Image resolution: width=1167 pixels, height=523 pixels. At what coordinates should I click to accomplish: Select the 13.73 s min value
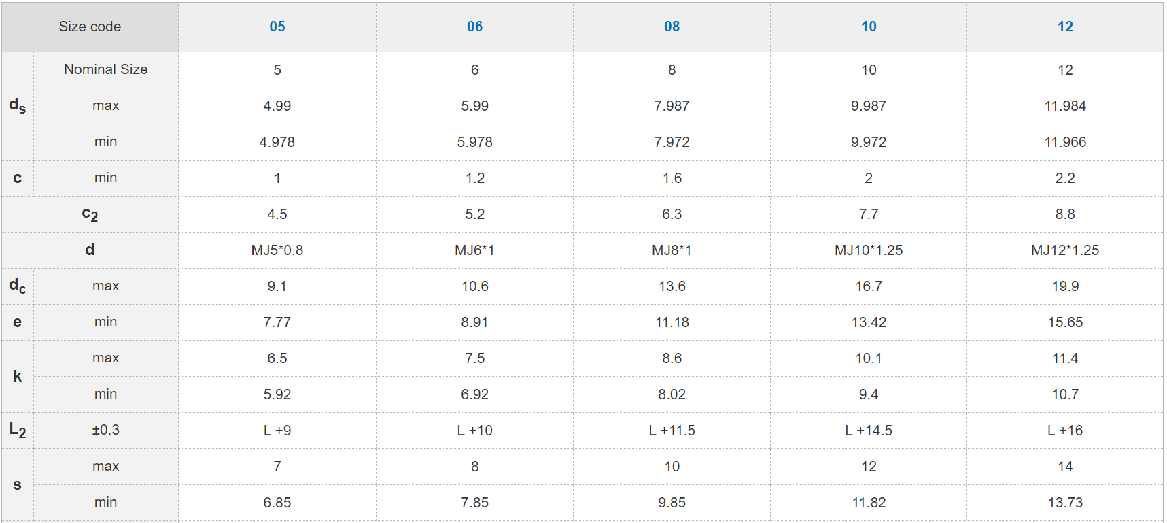pyautogui.click(x=1065, y=503)
